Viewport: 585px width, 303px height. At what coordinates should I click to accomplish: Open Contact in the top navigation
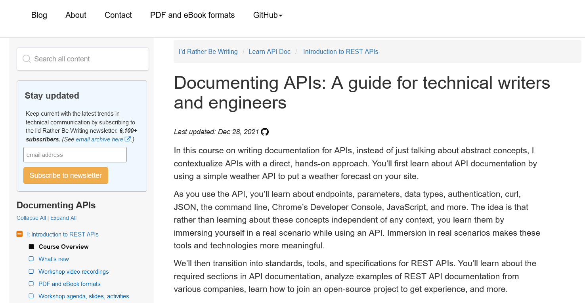pyautogui.click(x=118, y=15)
